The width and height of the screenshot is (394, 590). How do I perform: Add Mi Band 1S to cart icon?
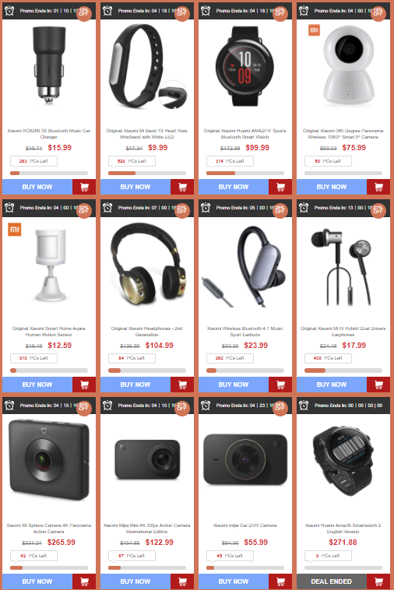tap(182, 187)
